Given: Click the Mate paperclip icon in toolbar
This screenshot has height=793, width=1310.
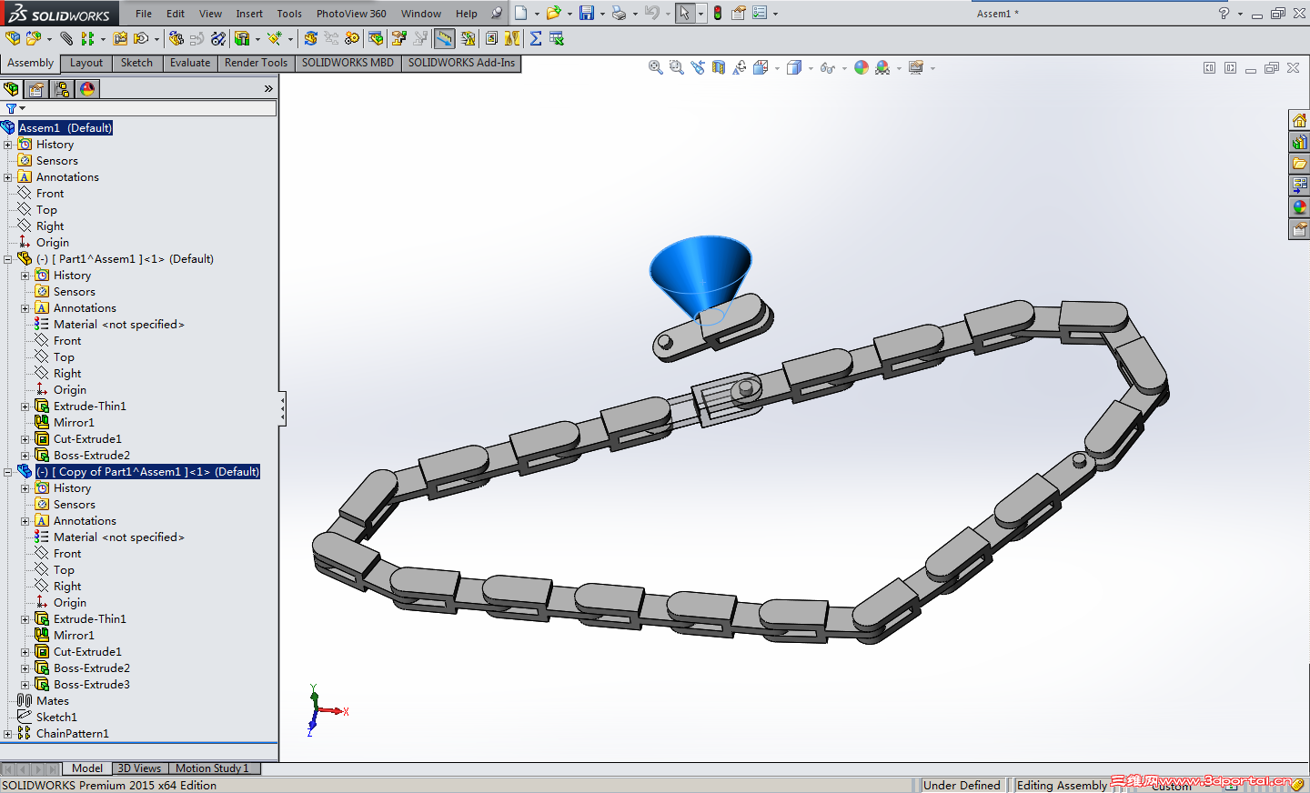Looking at the screenshot, I should (66, 38).
